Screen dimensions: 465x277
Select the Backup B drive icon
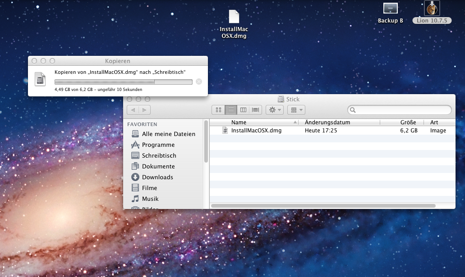click(390, 9)
